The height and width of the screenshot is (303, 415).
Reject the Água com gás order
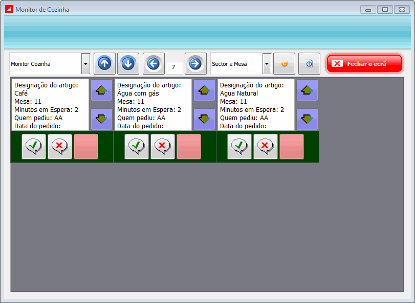click(x=163, y=147)
